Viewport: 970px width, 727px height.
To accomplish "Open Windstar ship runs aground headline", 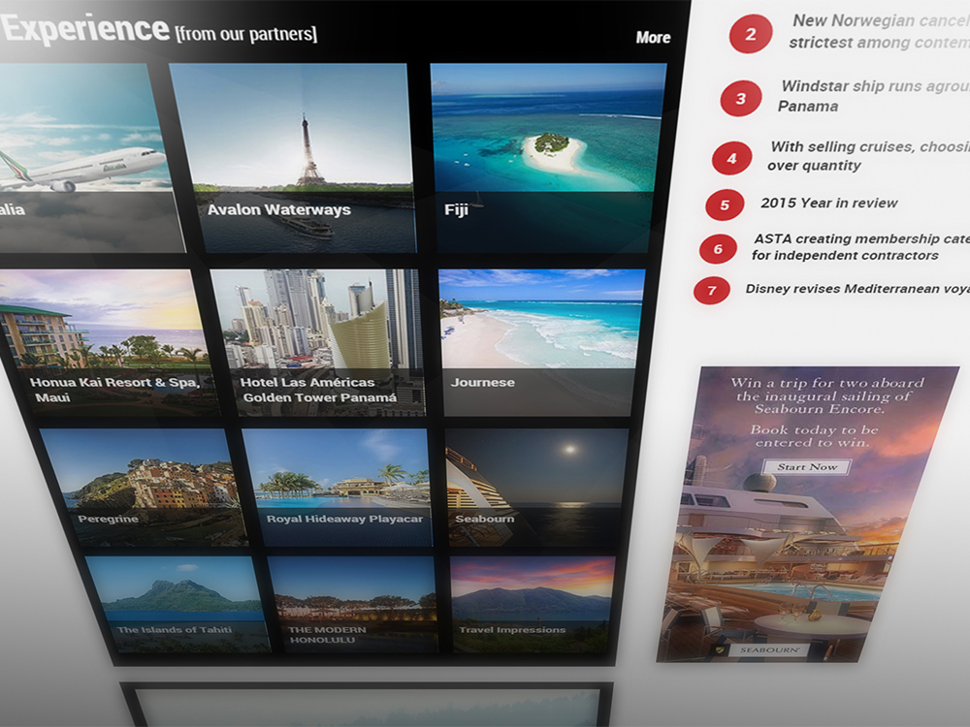I will [874, 96].
